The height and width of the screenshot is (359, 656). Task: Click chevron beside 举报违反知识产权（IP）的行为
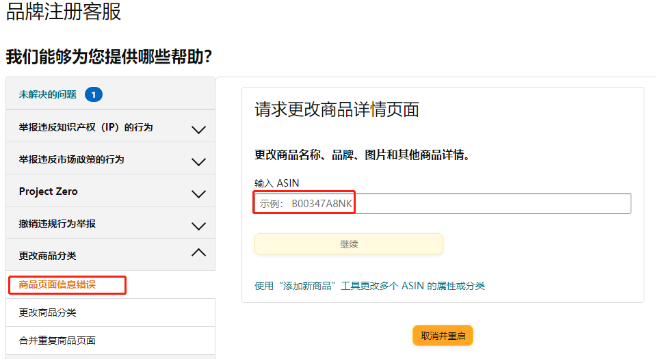198,129
